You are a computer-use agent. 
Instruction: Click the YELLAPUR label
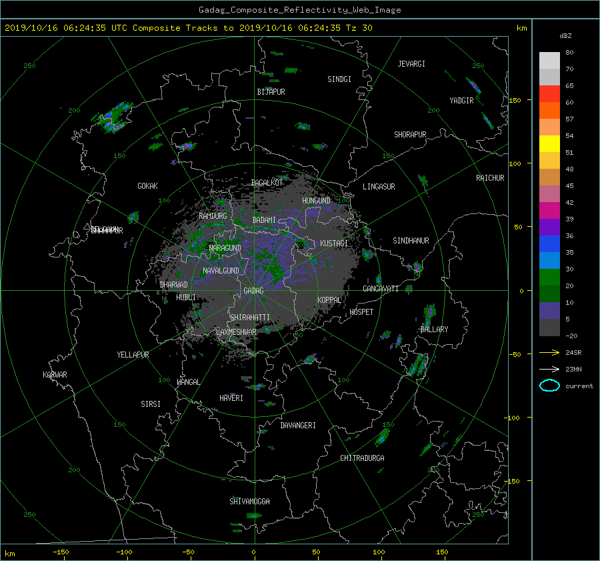point(133,355)
